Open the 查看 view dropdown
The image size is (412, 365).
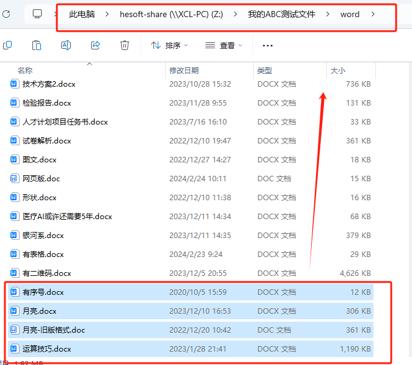point(224,45)
